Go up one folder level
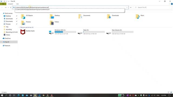 pos(11,8)
